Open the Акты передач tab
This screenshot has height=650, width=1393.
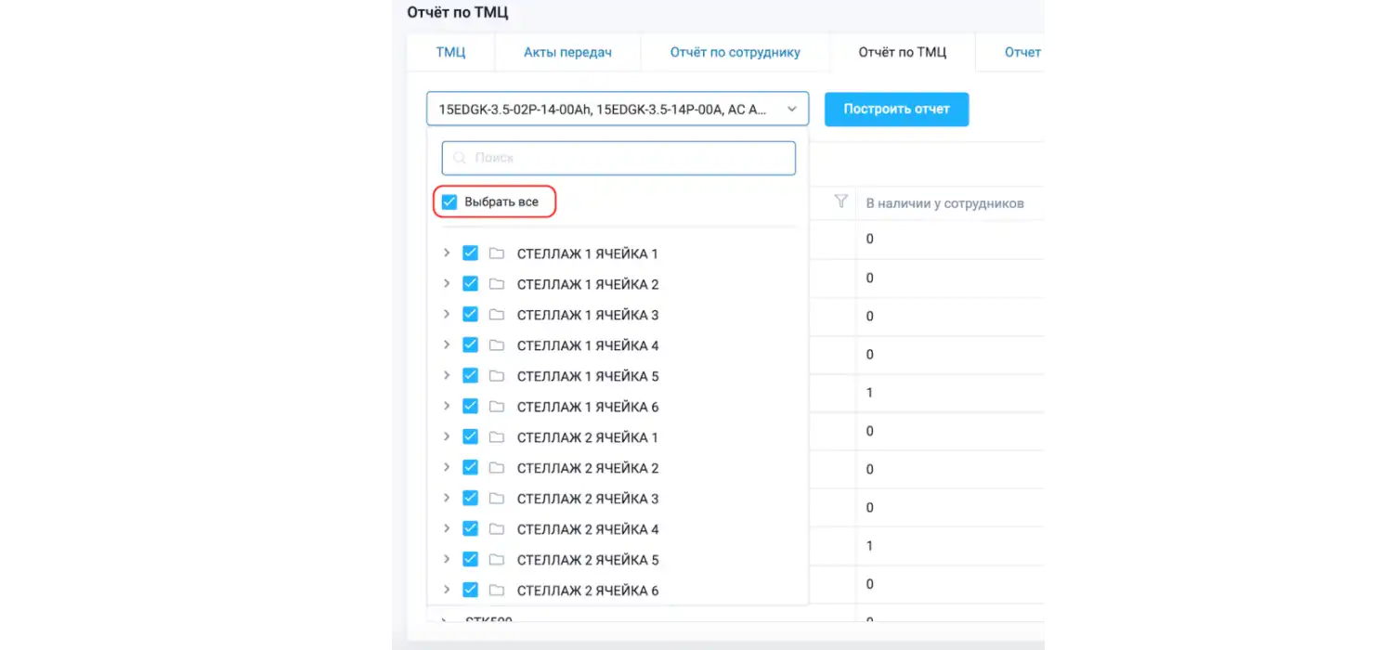567,52
